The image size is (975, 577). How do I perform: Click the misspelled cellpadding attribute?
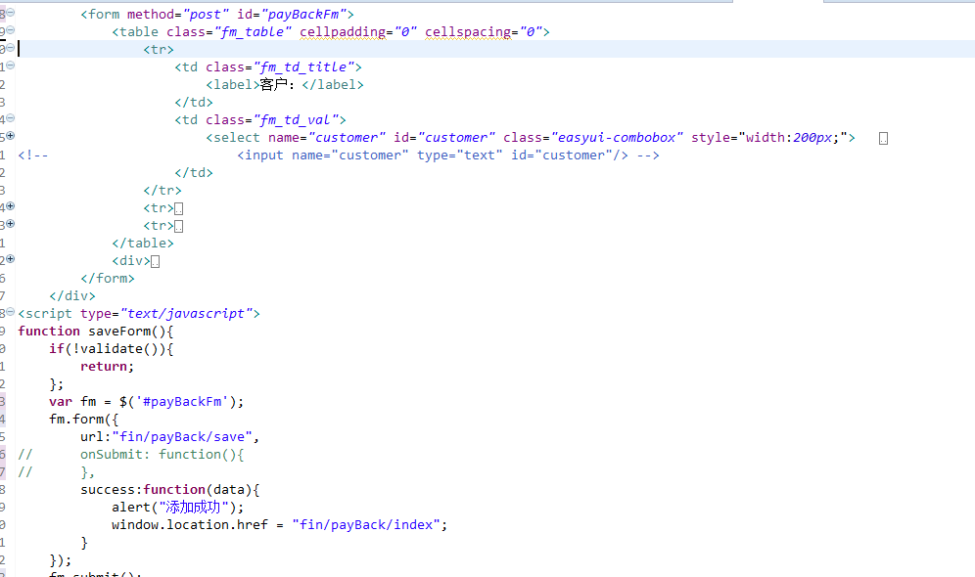tap(343, 31)
